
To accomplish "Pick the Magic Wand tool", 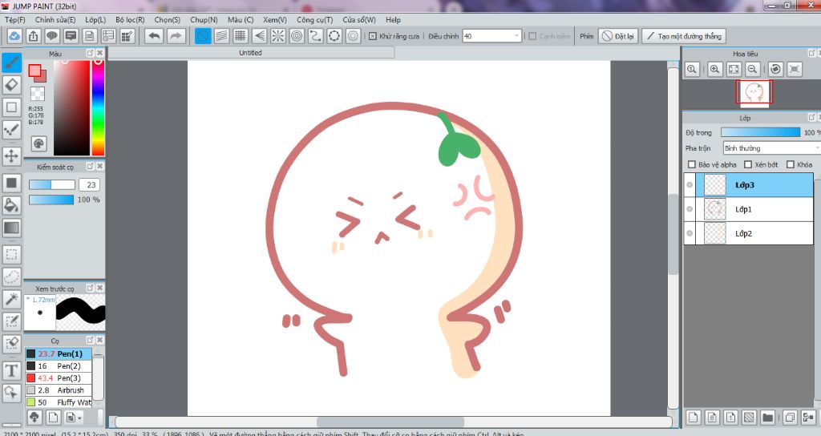I will tap(11, 299).
